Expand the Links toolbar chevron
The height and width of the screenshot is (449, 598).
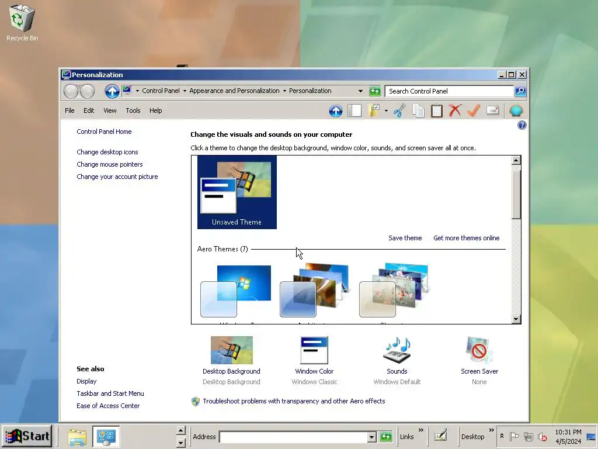[x=421, y=430]
